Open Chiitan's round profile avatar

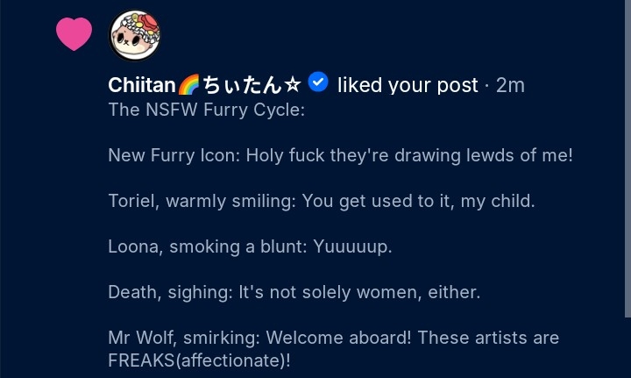[x=134, y=35]
